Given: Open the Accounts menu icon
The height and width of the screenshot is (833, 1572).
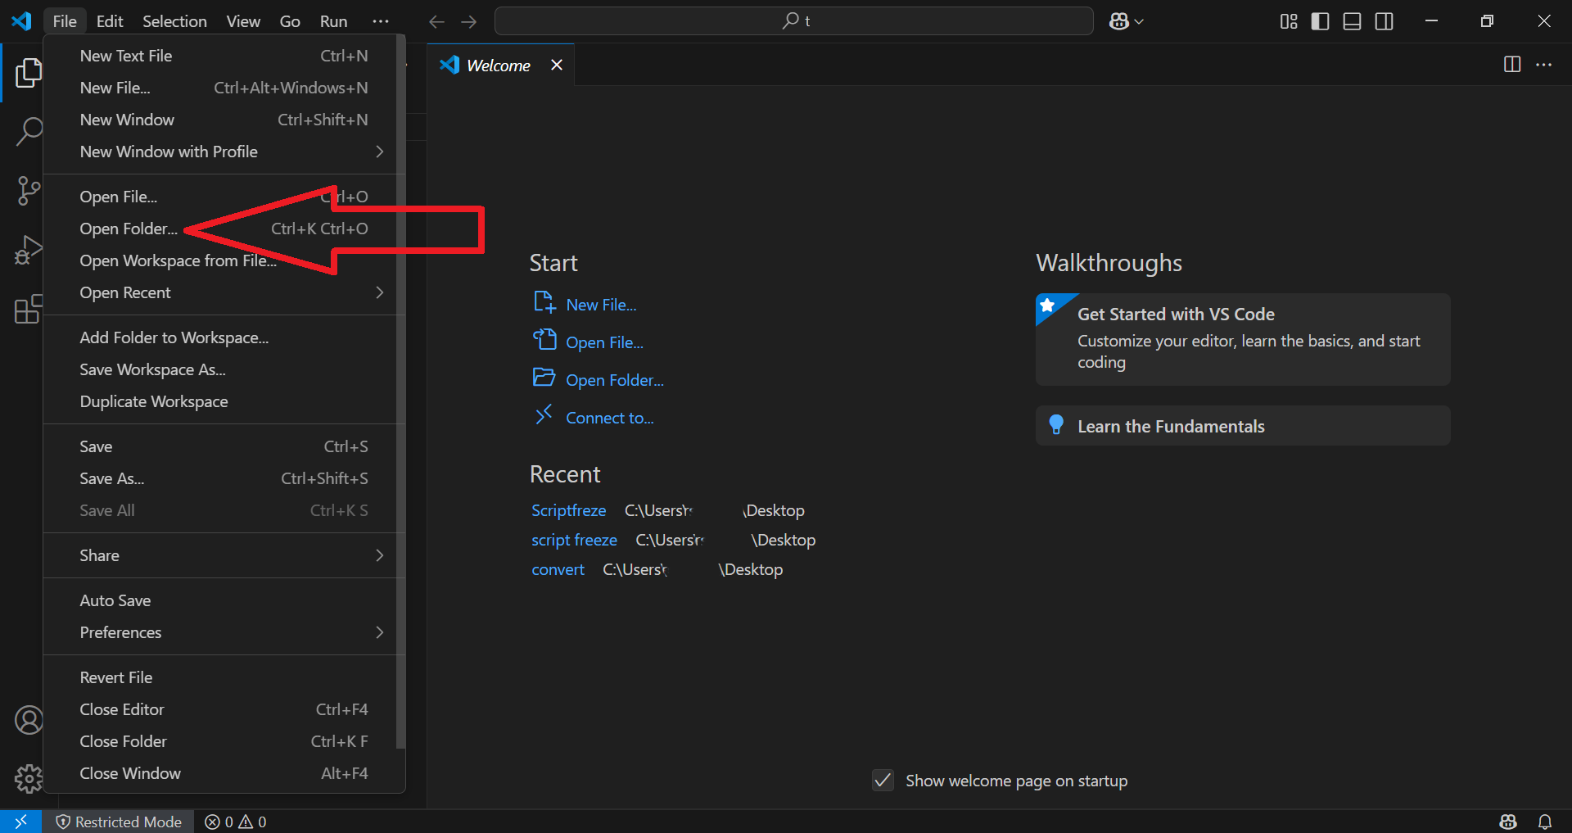Looking at the screenshot, I should (29, 720).
